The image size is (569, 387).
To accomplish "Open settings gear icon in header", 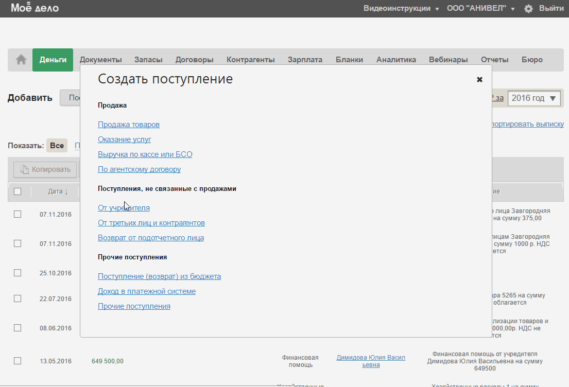I will pyautogui.click(x=528, y=9).
